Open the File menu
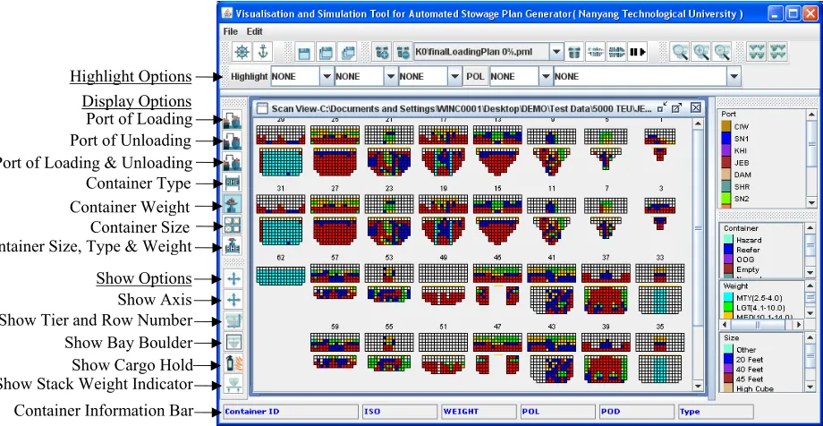The height and width of the screenshot is (426, 823). pos(231,31)
